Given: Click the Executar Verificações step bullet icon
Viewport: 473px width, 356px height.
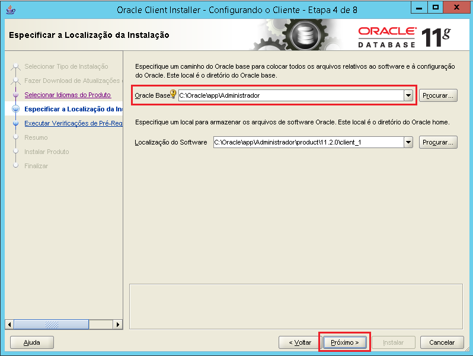Looking at the screenshot, I should (x=15, y=123).
